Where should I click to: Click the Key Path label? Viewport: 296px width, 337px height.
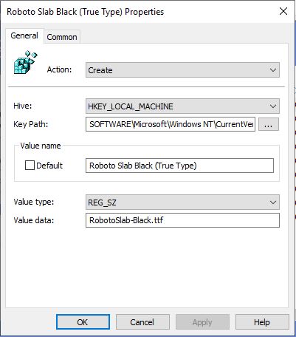coord(31,124)
